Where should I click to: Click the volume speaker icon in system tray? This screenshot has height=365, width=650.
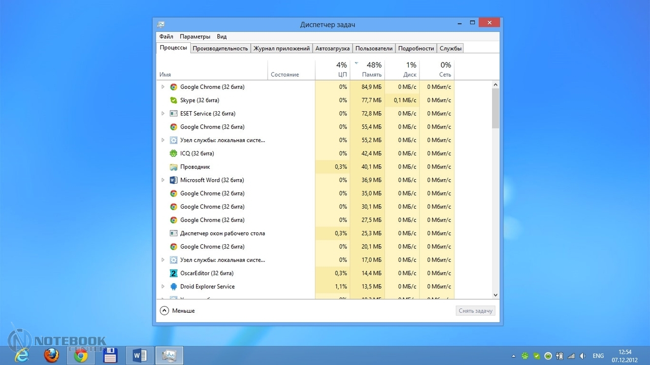pos(582,356)
